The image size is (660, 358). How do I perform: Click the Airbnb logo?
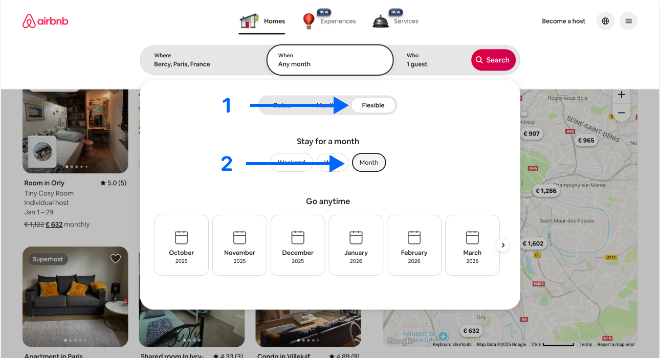(x=46, y=21)
